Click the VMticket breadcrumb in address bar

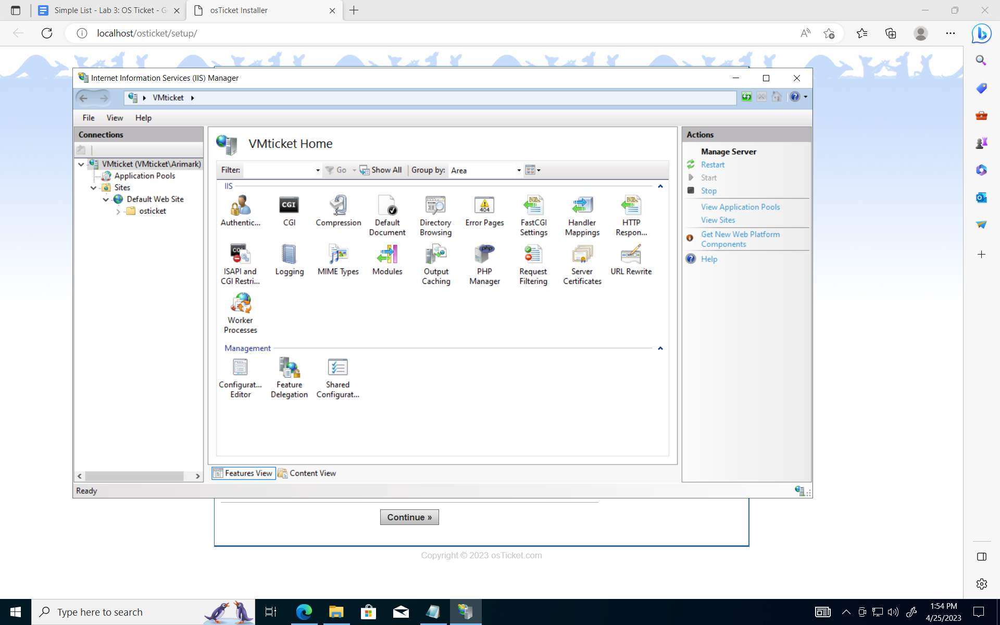coord(168,97)
